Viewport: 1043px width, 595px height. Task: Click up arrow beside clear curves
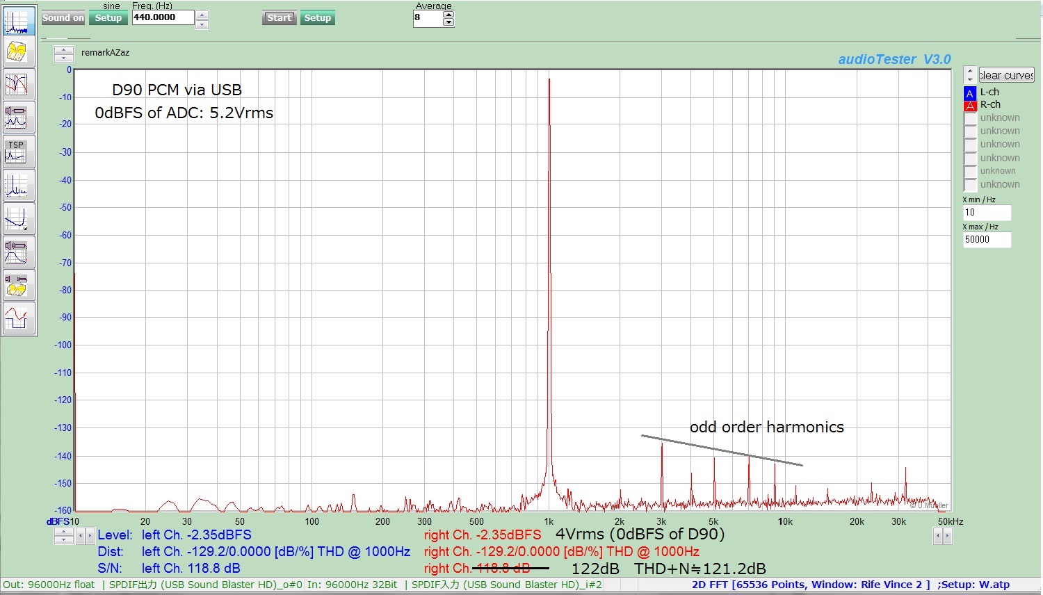[x=970, y=71]
